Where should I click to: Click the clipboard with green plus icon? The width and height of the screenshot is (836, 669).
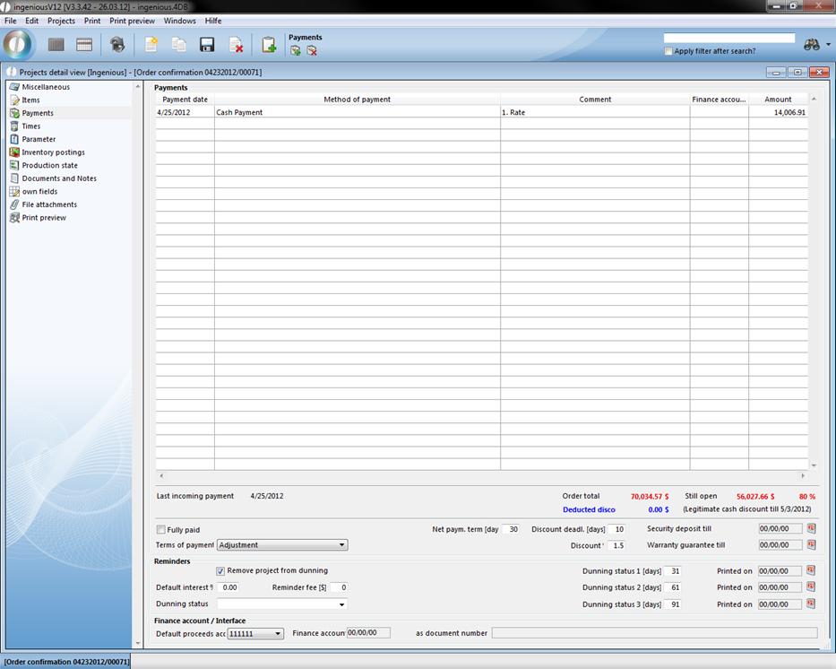pos(269,45)
